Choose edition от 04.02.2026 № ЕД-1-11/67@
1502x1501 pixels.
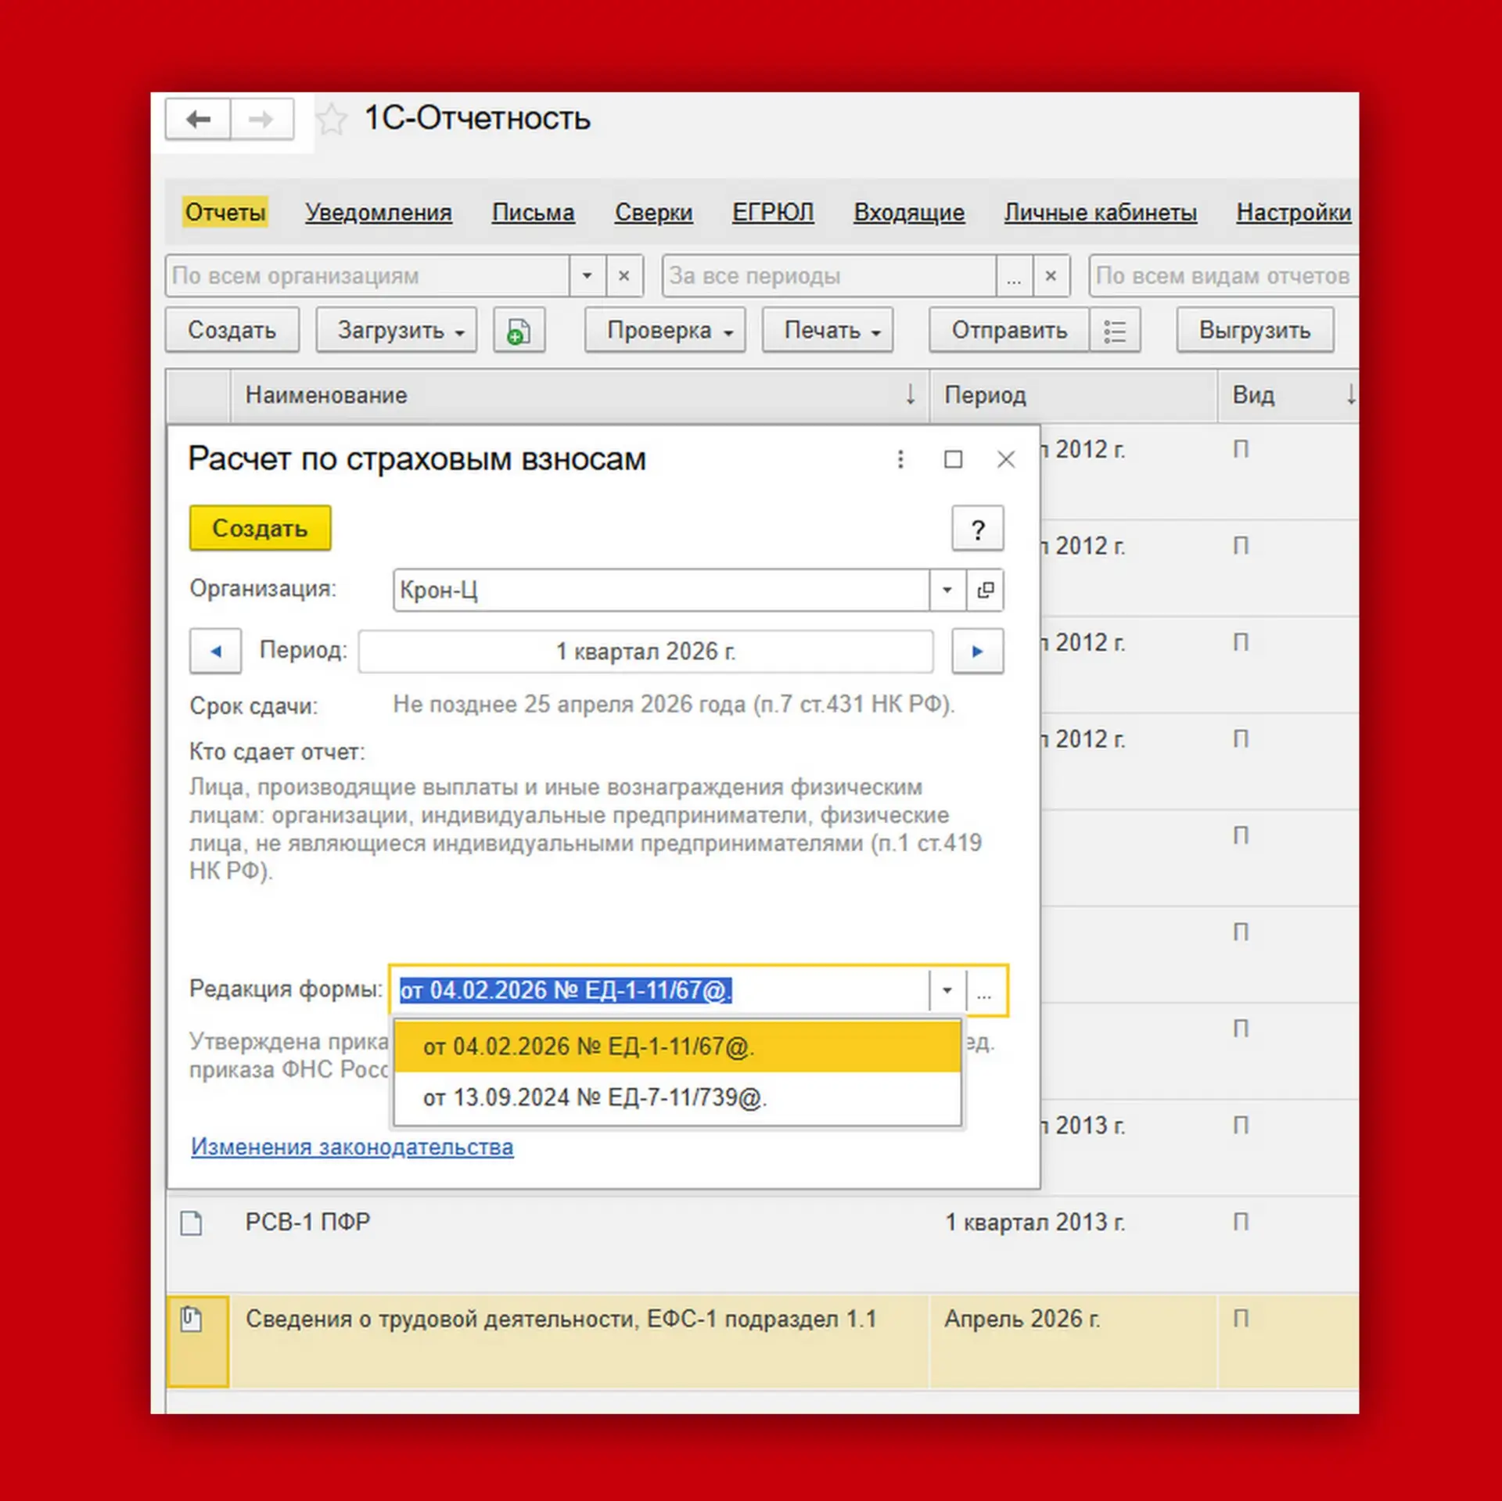tap(677, 1047)
